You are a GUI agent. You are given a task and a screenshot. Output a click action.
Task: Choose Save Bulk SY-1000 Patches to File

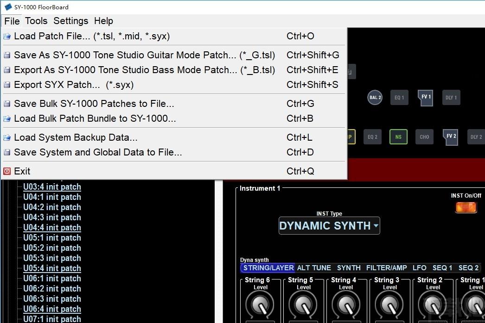coord(174,104)
